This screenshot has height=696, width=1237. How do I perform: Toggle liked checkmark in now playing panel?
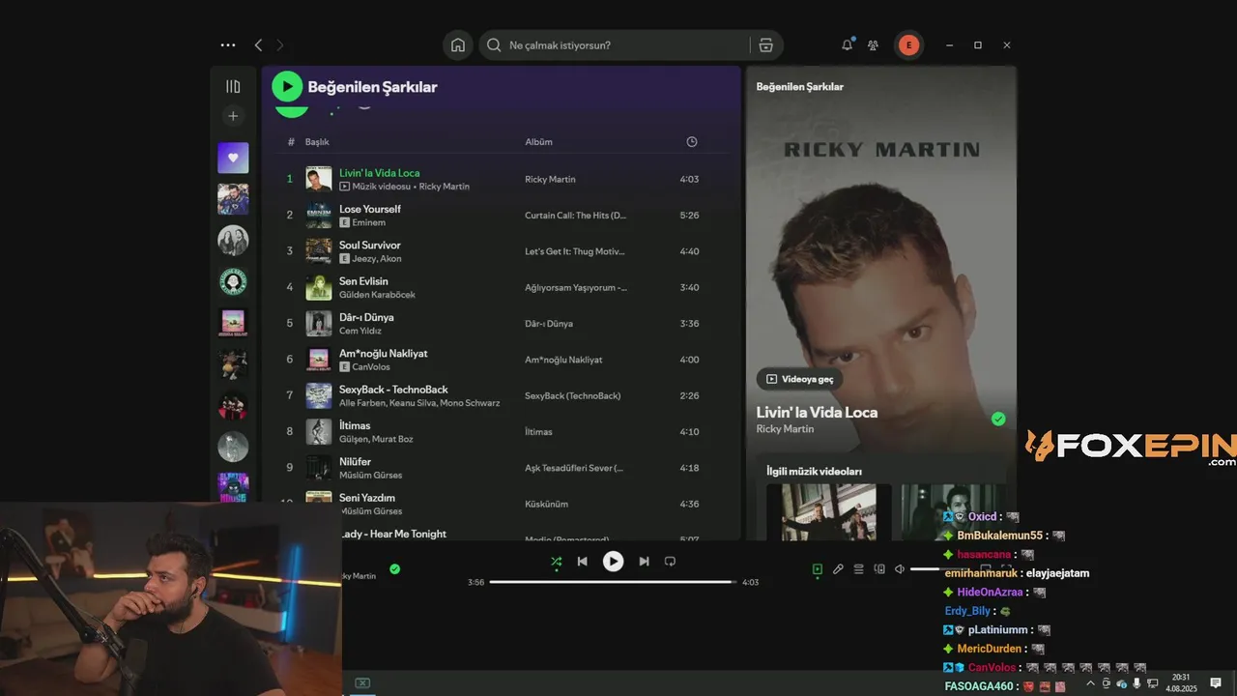point(998,419)
